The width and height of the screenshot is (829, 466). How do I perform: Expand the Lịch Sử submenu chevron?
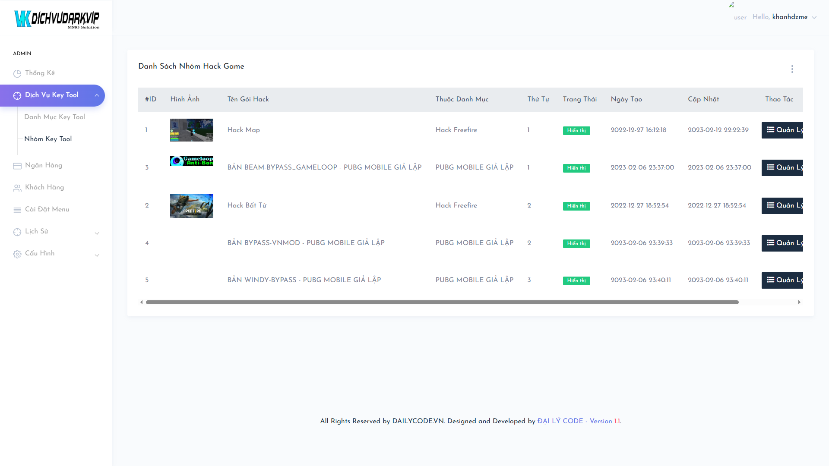pos(97,233)
